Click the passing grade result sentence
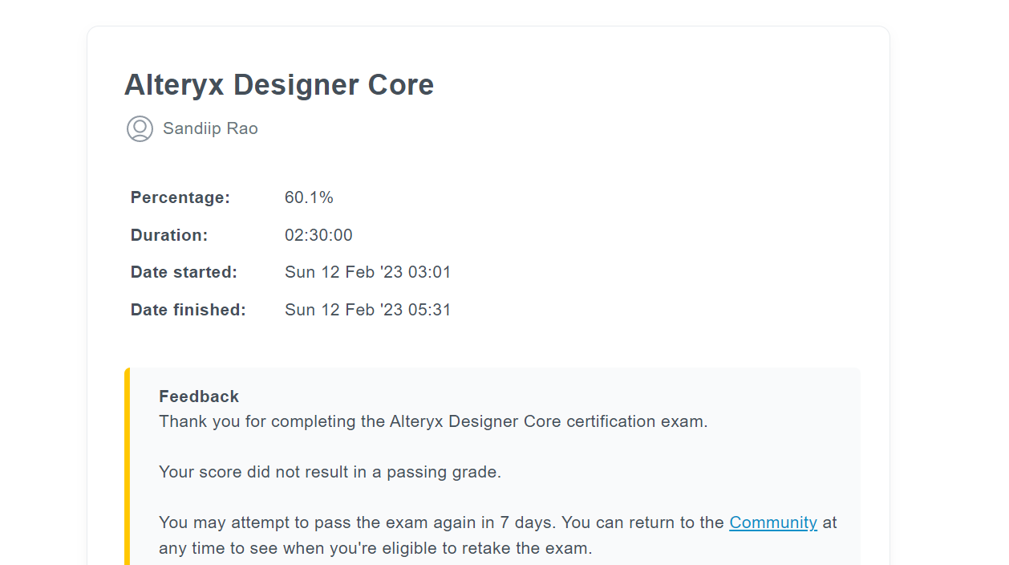 tap(330, 472)
